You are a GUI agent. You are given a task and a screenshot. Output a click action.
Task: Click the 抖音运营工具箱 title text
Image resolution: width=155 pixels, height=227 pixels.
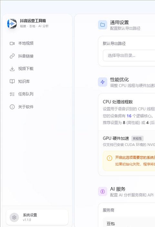tap(33, 21)
